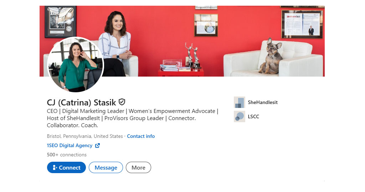Connect with CJ Stasik

[66, 167]
